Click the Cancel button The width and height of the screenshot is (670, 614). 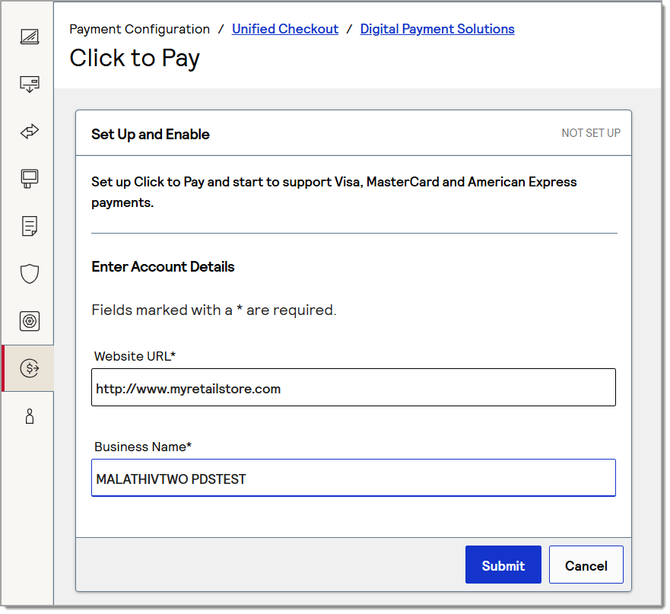click(x=586, y=565)
